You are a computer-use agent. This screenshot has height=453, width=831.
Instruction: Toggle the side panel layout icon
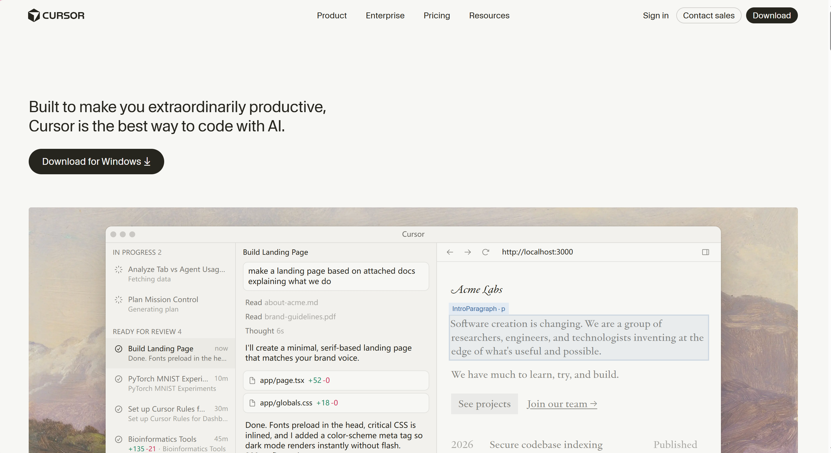[705, 252]
